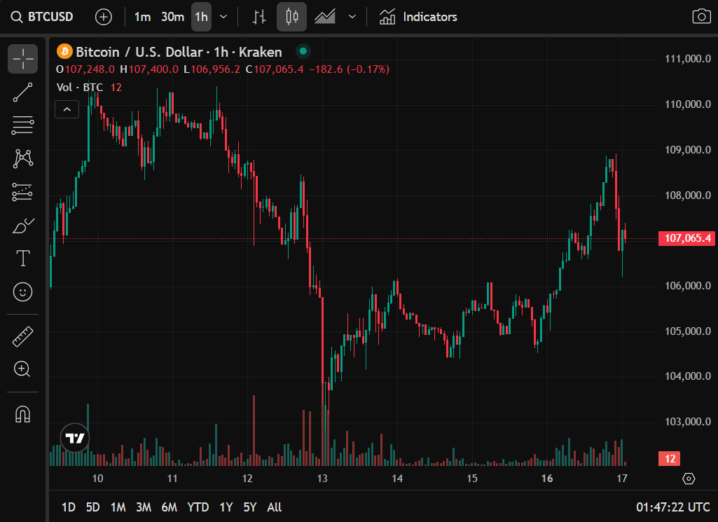Set date range to 5Y

(x=250, y=507)
